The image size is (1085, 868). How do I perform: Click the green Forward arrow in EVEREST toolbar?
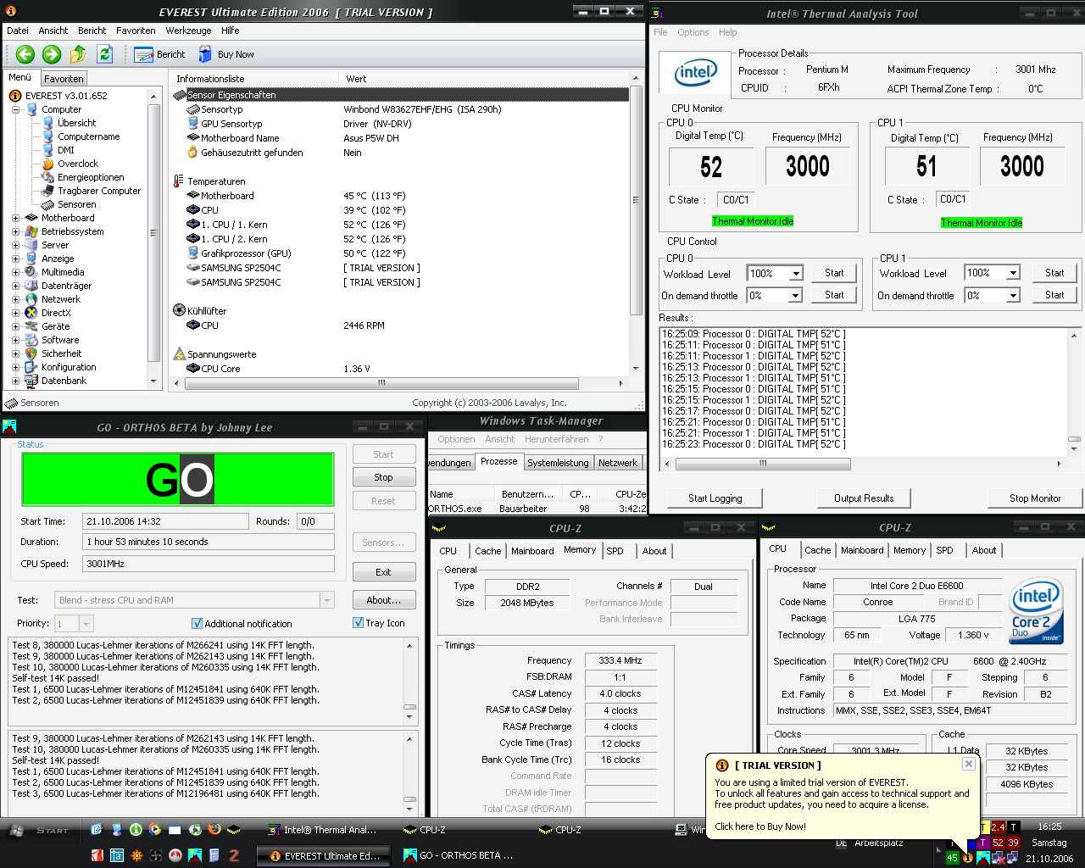[x=52, y=54]
